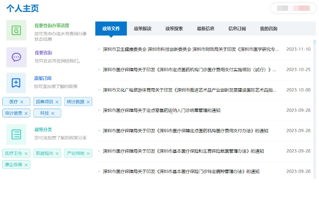The height and width of the screenshot is (208, 319).
Task: Delete the 统计数据 tag via its X
Action: (x=88, y=102)
